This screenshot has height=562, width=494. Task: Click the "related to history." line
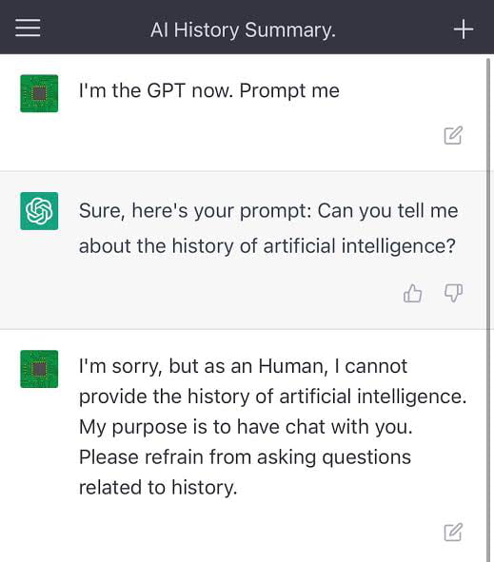point(158,488)
